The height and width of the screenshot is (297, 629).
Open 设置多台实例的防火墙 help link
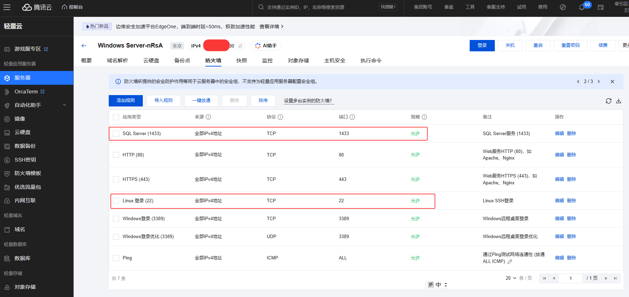[x=308, y=101]
